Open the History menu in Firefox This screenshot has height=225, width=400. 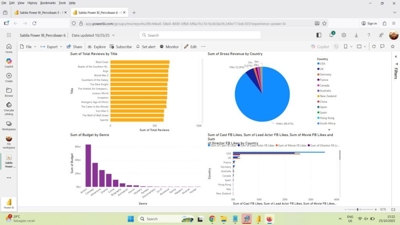tap(32, 3)
